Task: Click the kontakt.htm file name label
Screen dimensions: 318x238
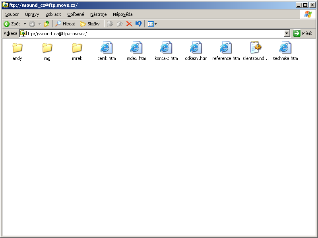Action: 166,58
